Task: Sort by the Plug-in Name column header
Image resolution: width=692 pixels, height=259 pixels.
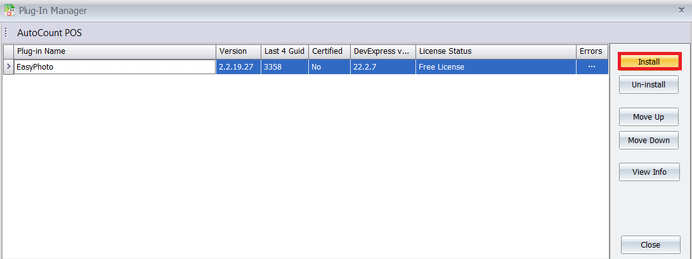Action: point(114,51)
